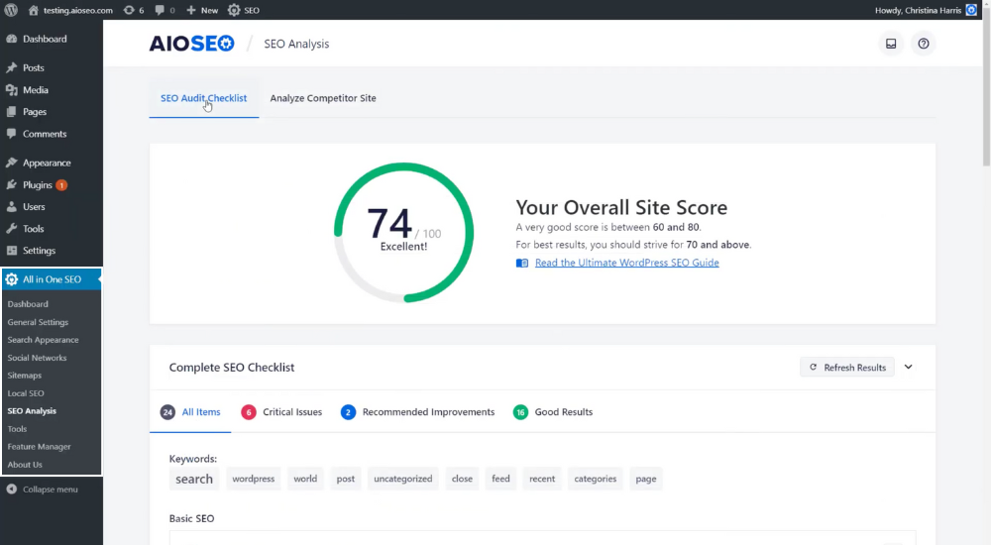Image resolution: width=991 pixels, height=545 pixels.
Task: Click the 'feed' keyword tag
Action: [500, 479]
